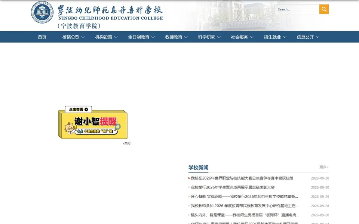
Task: Expand the chevron next to 教师教育
Action: 186,37
